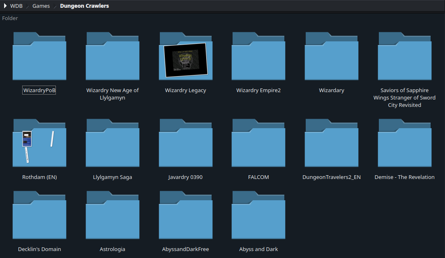Click the WizardryPoB name label
The width and height of the screenshot is (445, 258).
[39, 90]
